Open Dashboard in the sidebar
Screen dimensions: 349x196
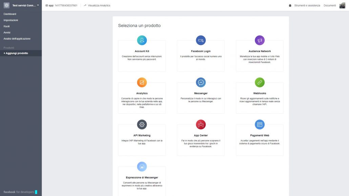[10, 14]
